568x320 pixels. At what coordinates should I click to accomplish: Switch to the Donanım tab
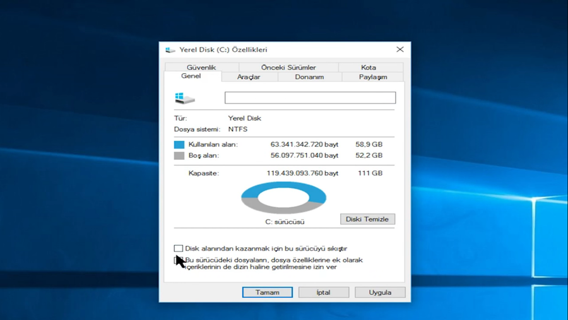(309, 77)
